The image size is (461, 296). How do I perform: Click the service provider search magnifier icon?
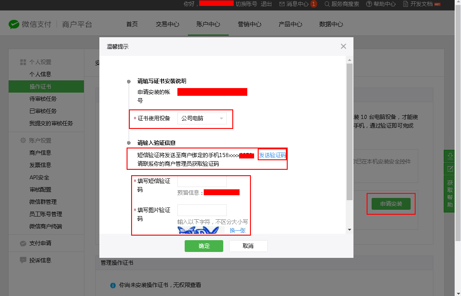point(326,4)
